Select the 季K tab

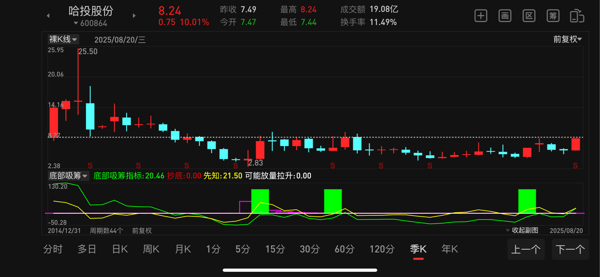click(418, 249)
